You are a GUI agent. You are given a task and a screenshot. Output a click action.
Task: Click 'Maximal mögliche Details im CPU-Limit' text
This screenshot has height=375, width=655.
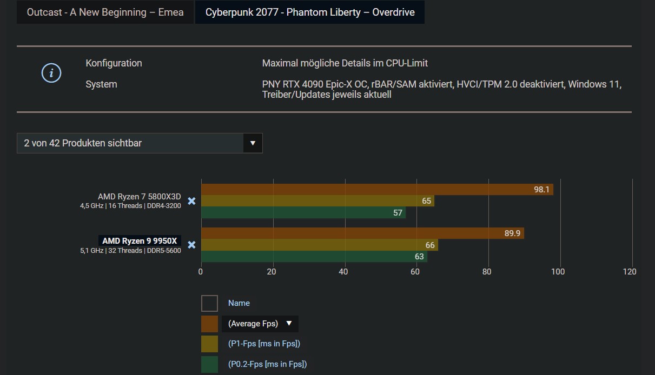click(345, 63)
